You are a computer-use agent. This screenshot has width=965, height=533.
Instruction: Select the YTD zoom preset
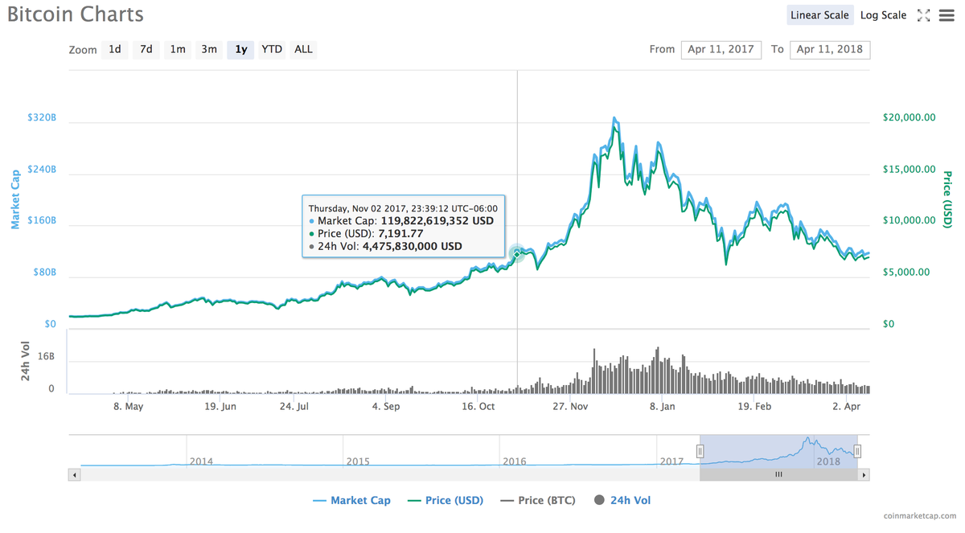(271, 49)
